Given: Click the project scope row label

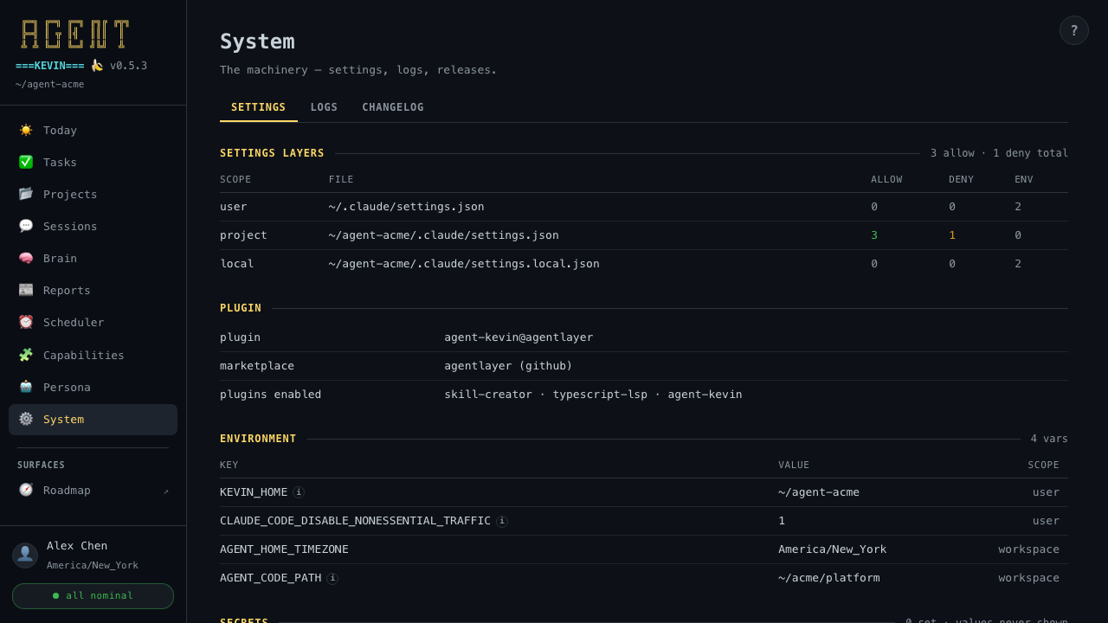Looking at the screenshot, I should pos(243,235).
